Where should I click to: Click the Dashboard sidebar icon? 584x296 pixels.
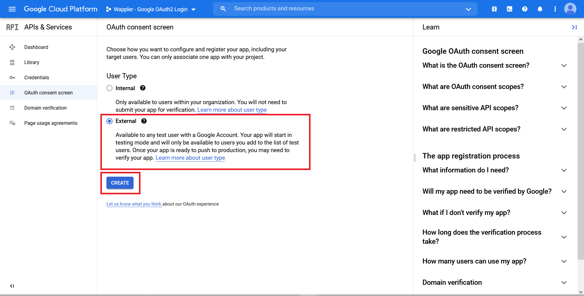[12, 47]
